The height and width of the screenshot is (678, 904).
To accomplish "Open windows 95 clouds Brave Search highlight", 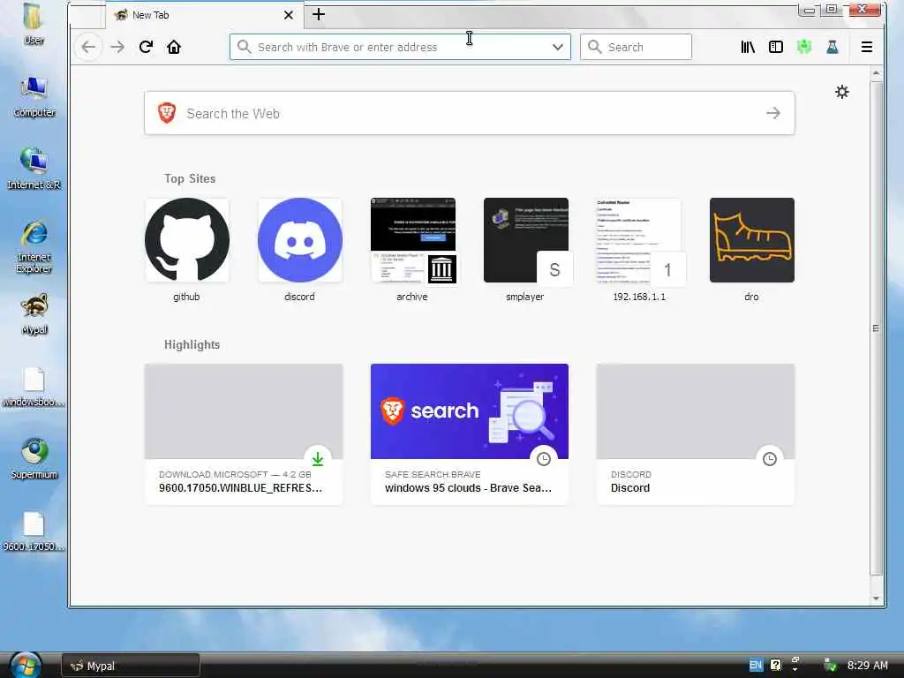I will click(x=470, y=433).
